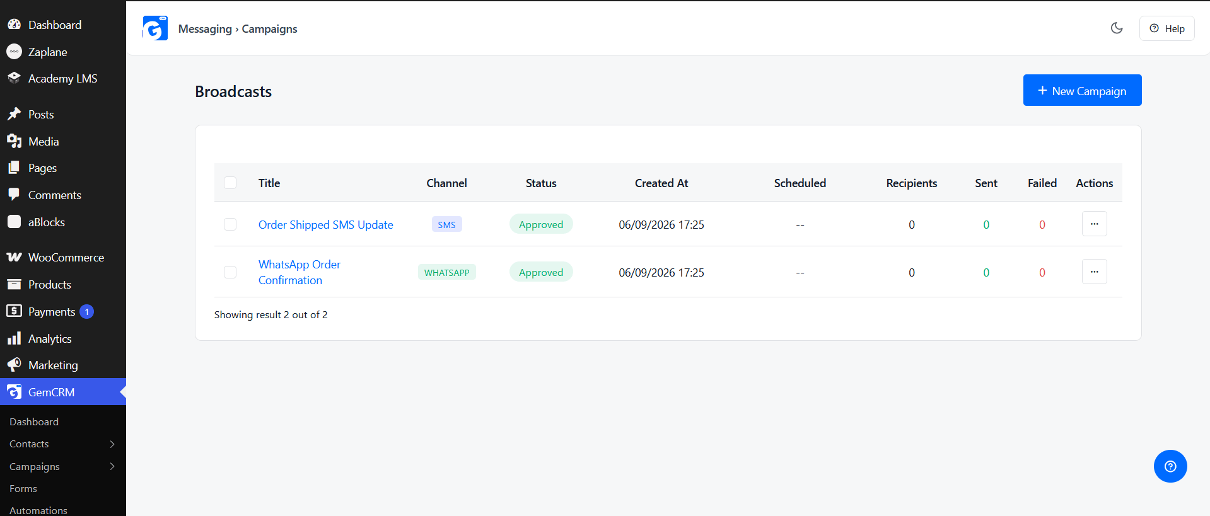1210x516 pixels.
Task: Tick checkbox for WhatsApp Order Confirmation
Action: tap(230, 272)
